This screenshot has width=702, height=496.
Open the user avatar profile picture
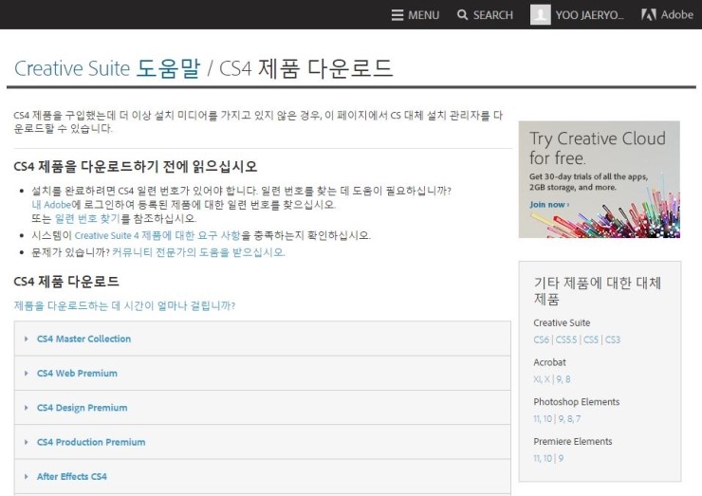click(x=541, y=14)
